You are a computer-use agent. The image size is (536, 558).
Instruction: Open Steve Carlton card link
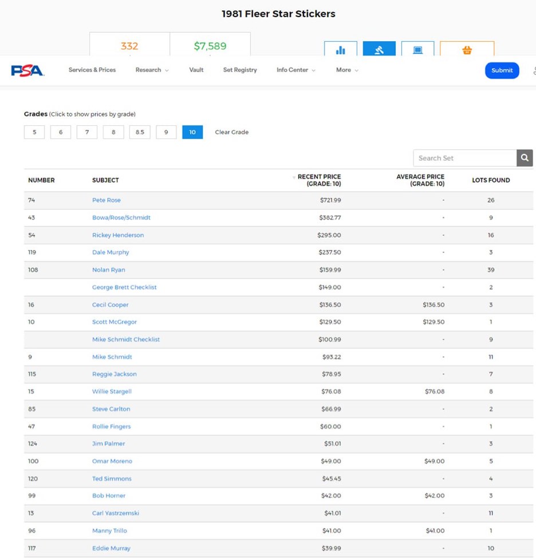[x=111, y=409]
